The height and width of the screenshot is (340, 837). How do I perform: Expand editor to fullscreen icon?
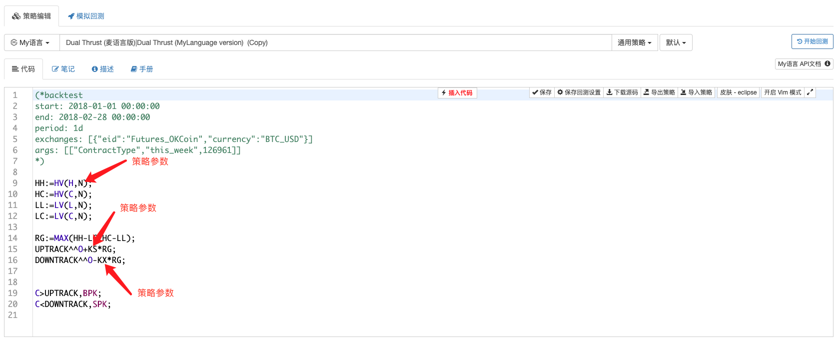(x=810, y=92)
